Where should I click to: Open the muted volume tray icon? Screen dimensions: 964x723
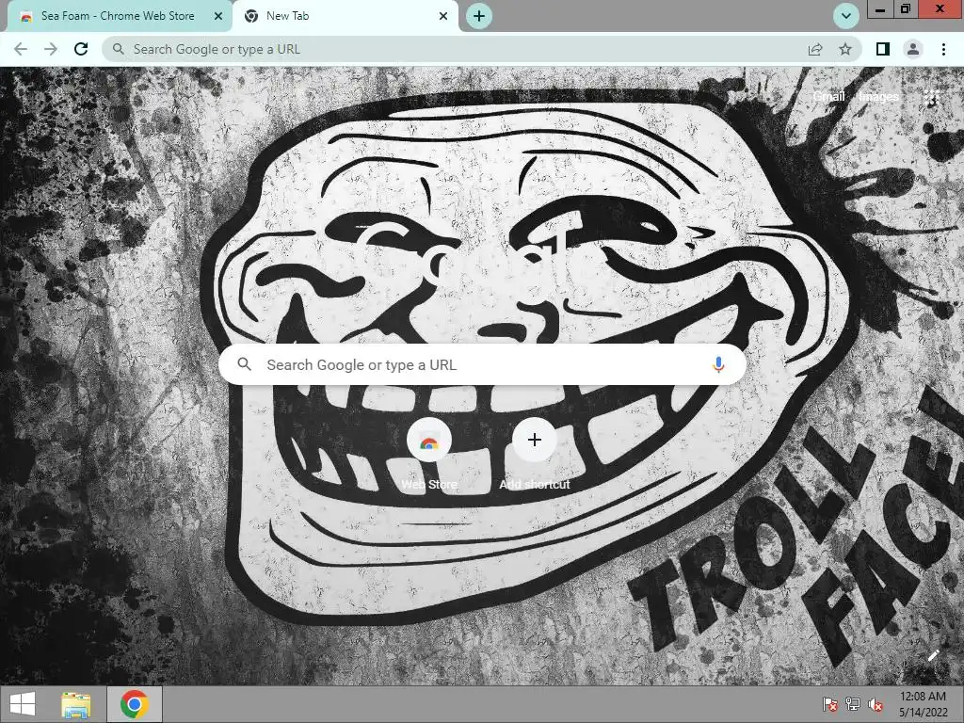(x=875, y=704)
